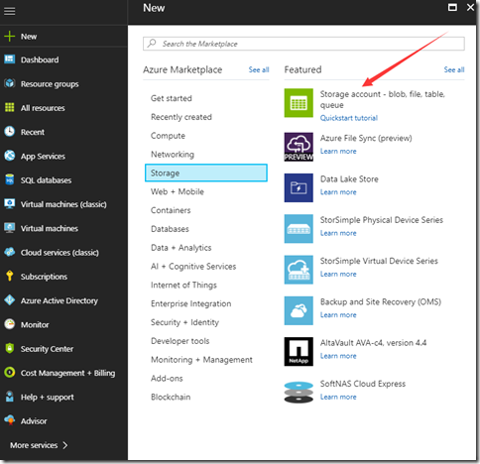Screen dimensions: 480x464
Task: Click the Monitor gauge icon
Action: pyautogui.click(x=10, y=324)
